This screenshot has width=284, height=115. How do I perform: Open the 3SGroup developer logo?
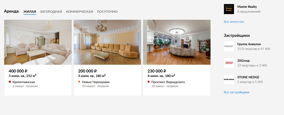(x=229, y=63)
